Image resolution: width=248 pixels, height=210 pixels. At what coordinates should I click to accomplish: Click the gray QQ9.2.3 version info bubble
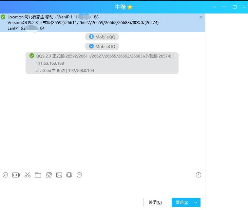[102, 63]
